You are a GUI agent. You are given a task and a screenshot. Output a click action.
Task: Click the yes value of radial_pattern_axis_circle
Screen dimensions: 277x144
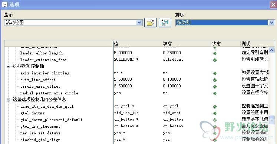(118, 93)
